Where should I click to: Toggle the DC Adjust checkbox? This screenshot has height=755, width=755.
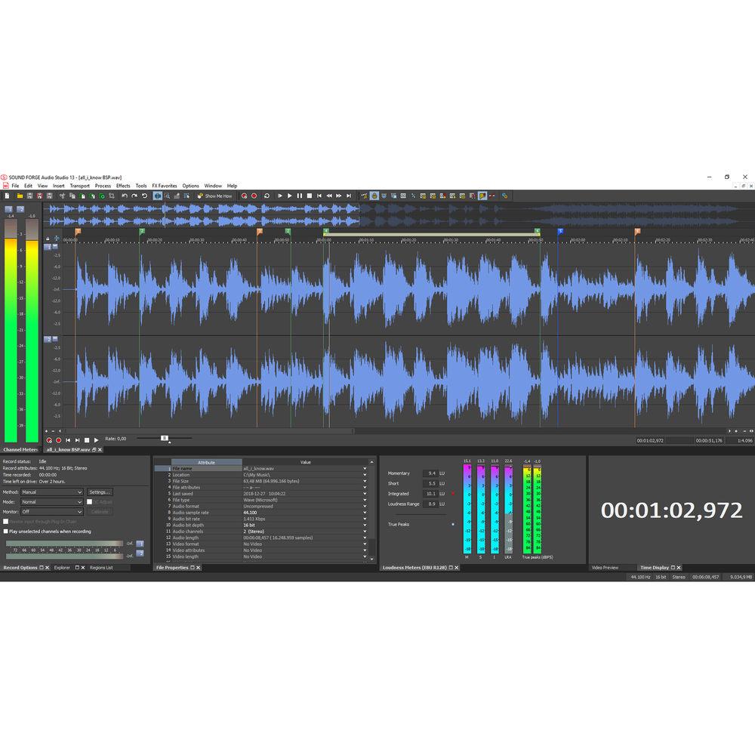90,502
